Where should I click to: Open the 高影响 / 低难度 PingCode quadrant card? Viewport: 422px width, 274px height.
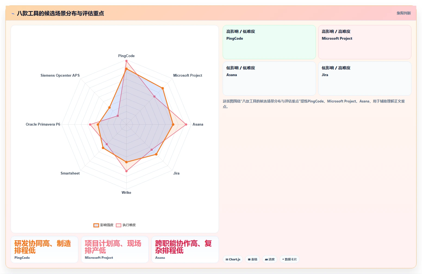[269, 42]
